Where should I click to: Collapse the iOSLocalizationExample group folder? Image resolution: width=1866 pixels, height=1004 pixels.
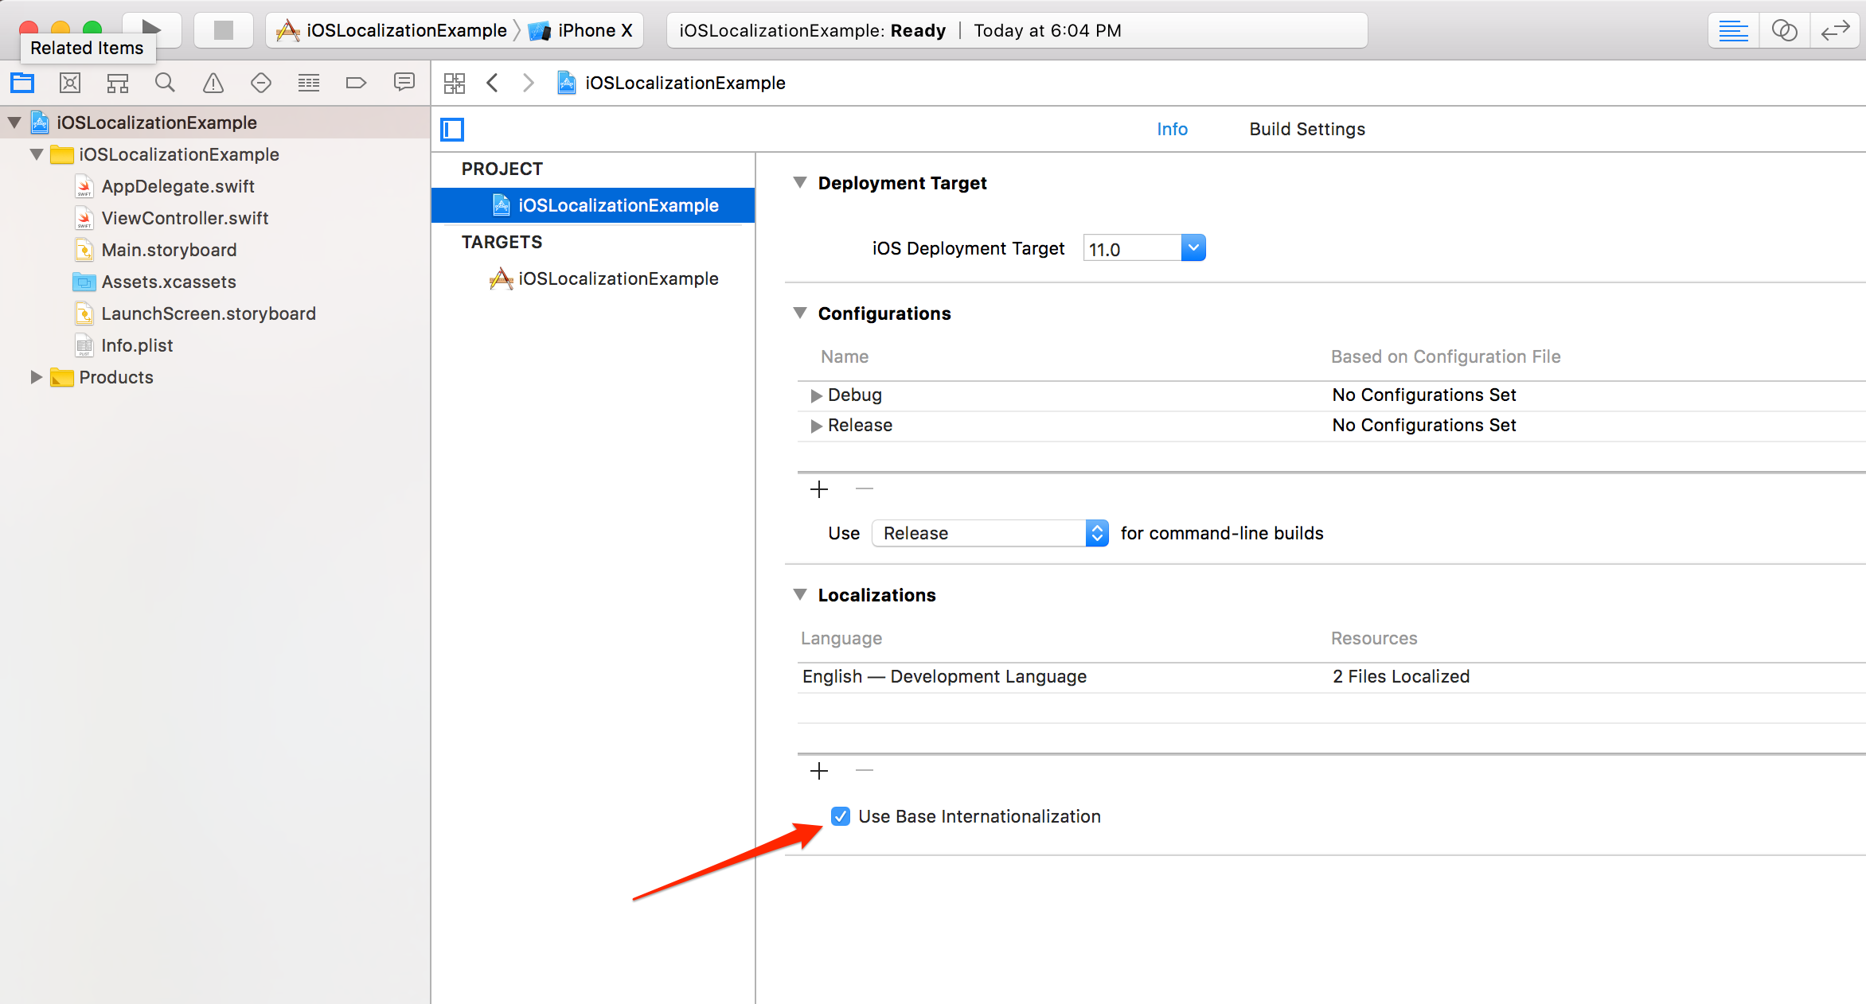coord(37,154)
